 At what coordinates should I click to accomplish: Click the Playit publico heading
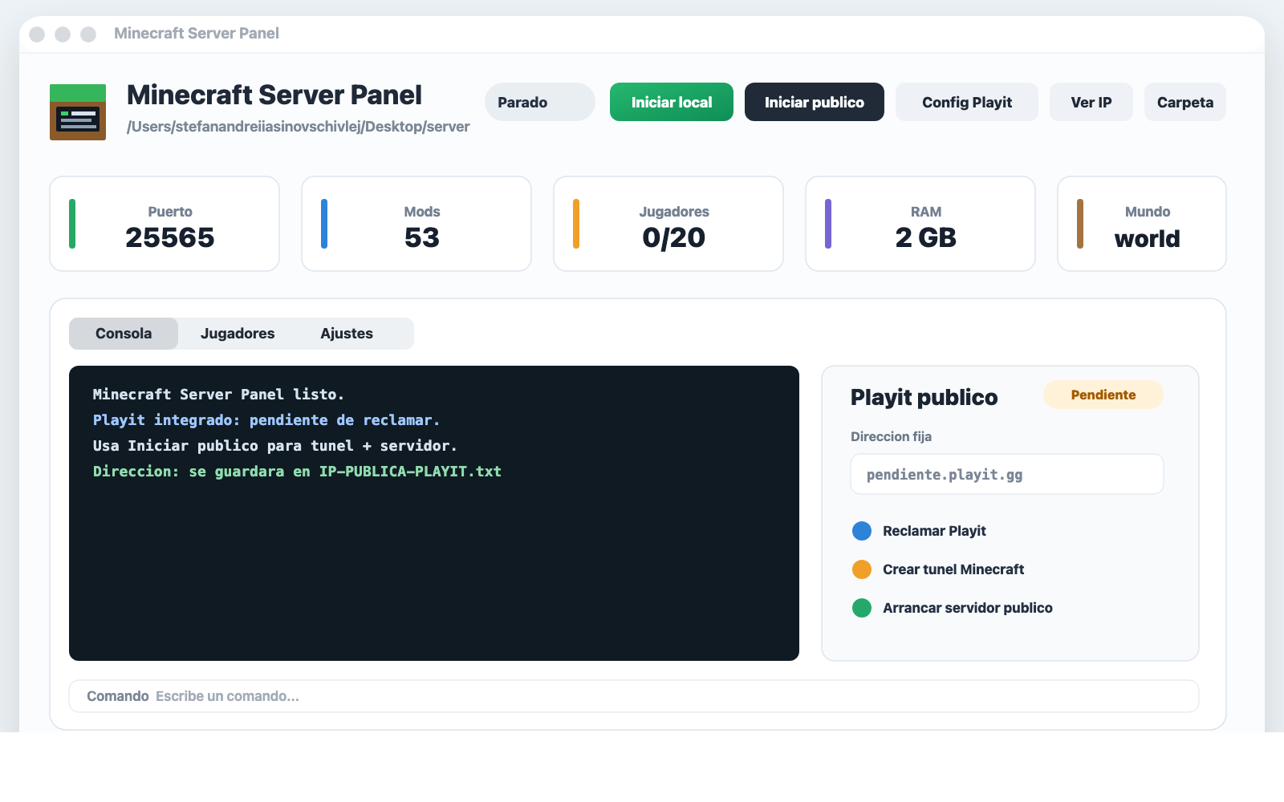click(924, 397)
